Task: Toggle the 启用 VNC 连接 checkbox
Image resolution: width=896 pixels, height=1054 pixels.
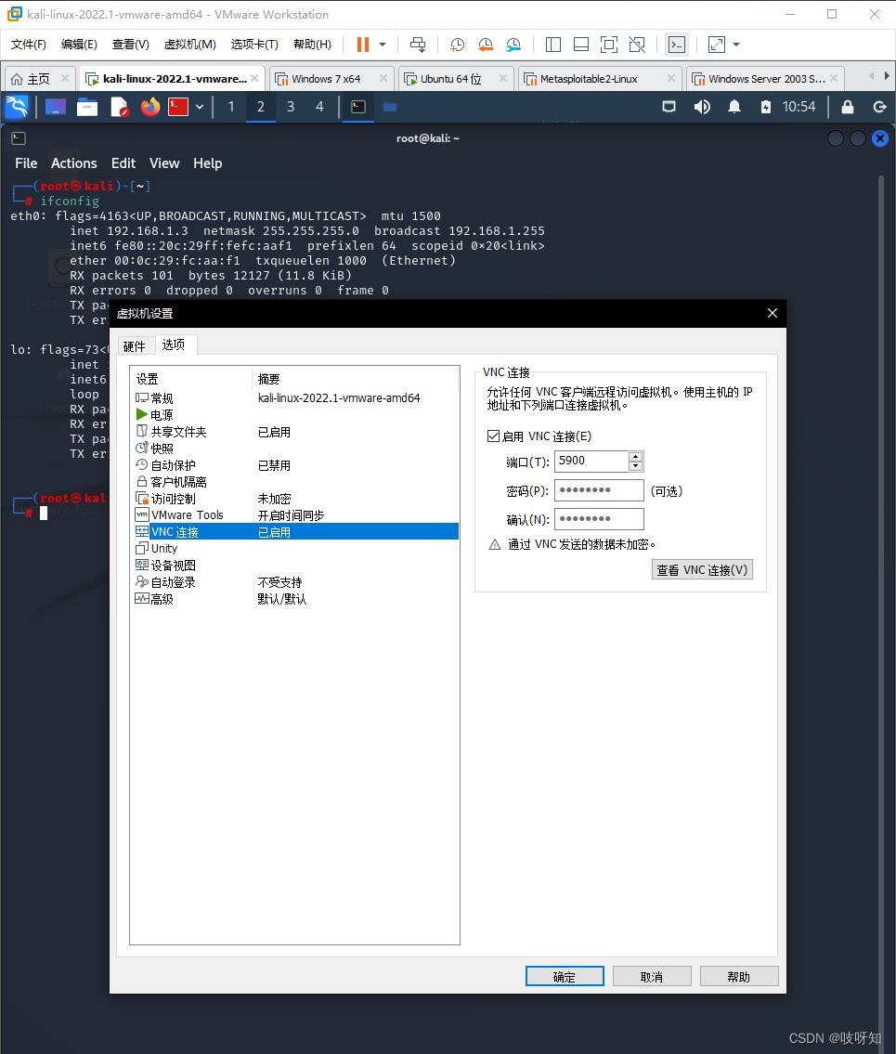Action: (493, 436)
